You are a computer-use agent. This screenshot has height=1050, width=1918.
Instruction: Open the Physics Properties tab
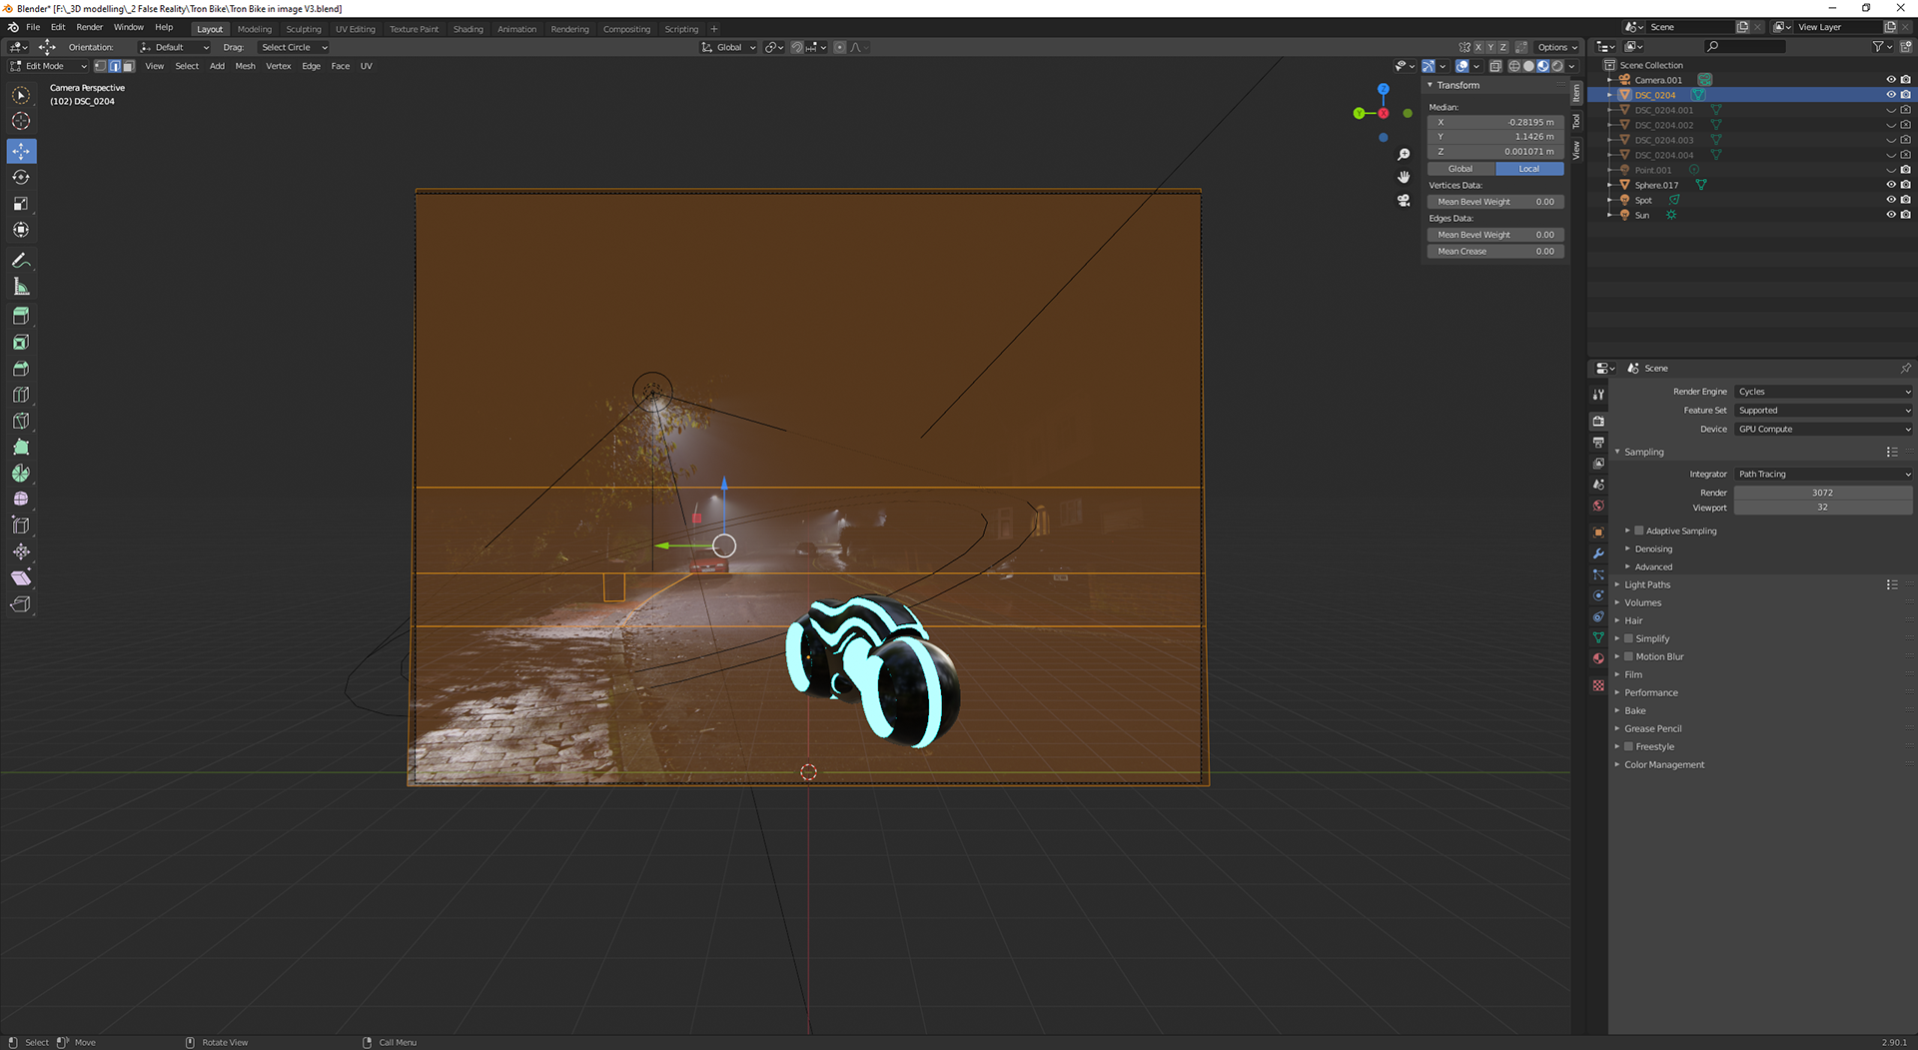[x=1598, y=595]
